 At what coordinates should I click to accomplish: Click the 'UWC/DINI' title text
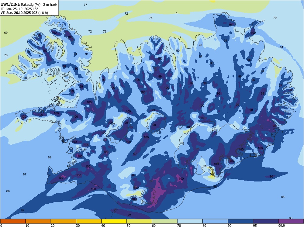pos(10,5)
